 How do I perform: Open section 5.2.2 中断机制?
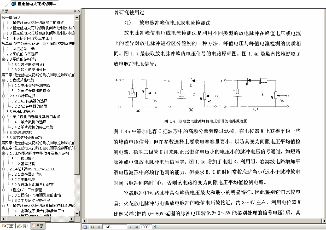point(23,180)
